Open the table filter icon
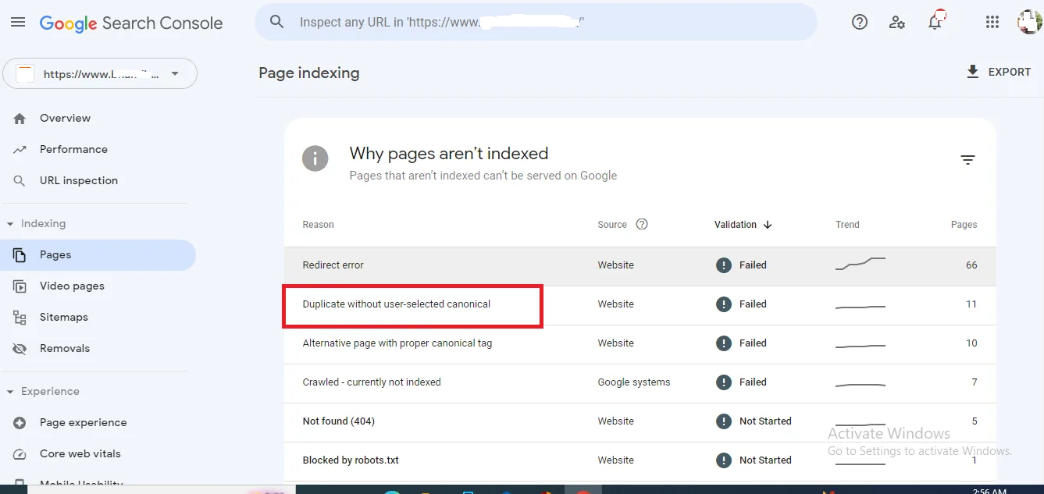Image resolution: width=1044 pixels, height=494 pixels. click(x=967, y=160)
